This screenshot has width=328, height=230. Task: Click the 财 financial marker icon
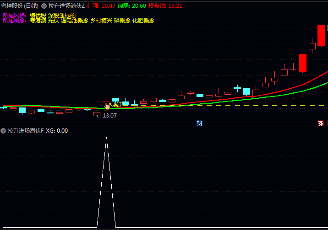pos(199,123)
